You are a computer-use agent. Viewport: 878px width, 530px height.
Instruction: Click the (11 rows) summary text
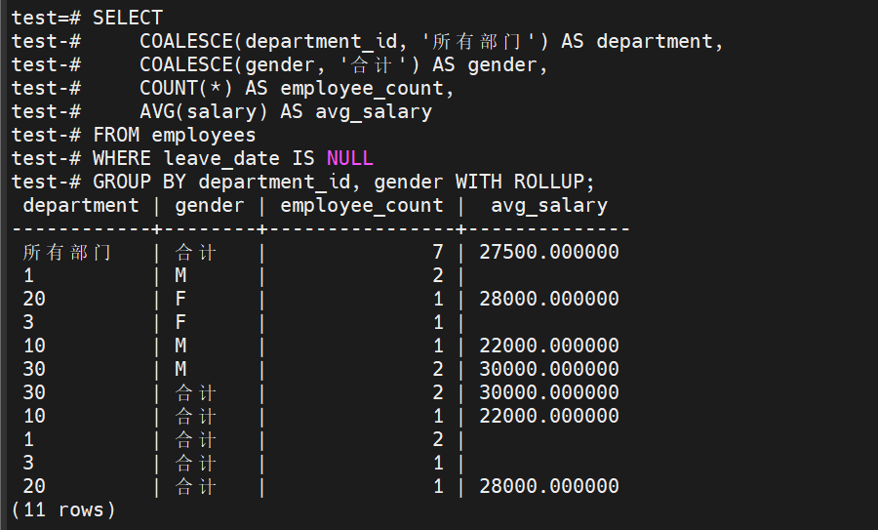pos(63,510)
